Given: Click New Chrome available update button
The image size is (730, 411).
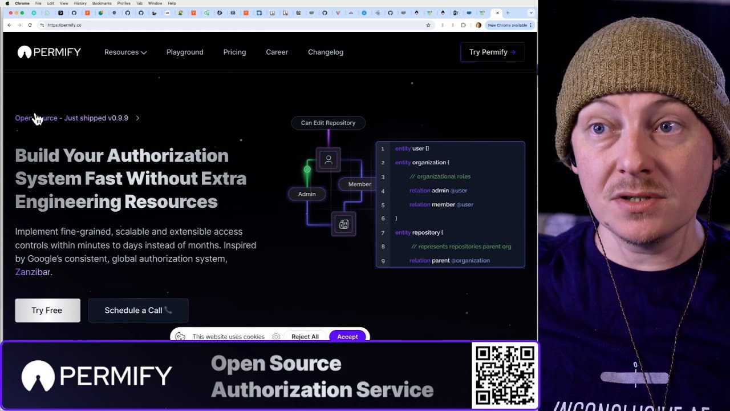Looking at the screenshot, I should point(510,25).
